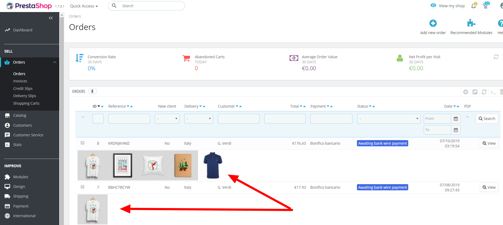Viewport: 503px width, 225px height.
Task: Click the Add new order plus icon
Action: (433, 23)
